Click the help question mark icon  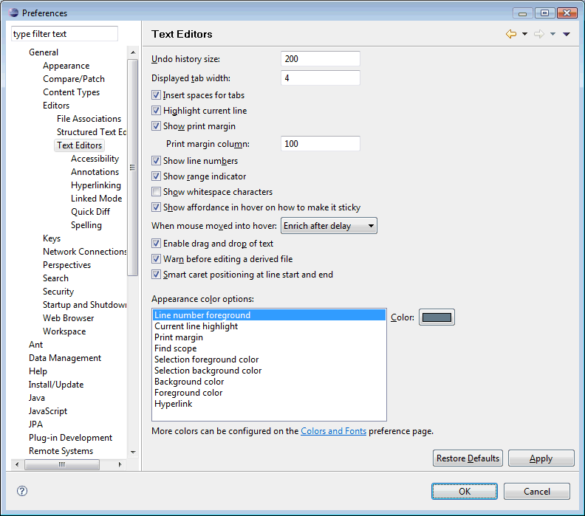pyautogui.click(x=22, y=491)
